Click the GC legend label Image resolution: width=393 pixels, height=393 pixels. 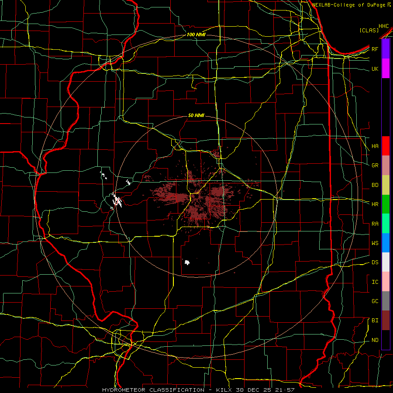pos(375,301)
